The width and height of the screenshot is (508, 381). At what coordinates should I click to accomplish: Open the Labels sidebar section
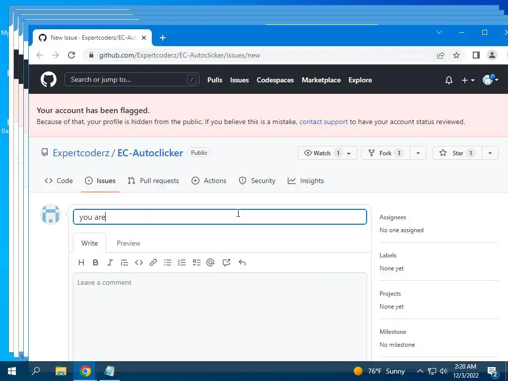point(388,255)
